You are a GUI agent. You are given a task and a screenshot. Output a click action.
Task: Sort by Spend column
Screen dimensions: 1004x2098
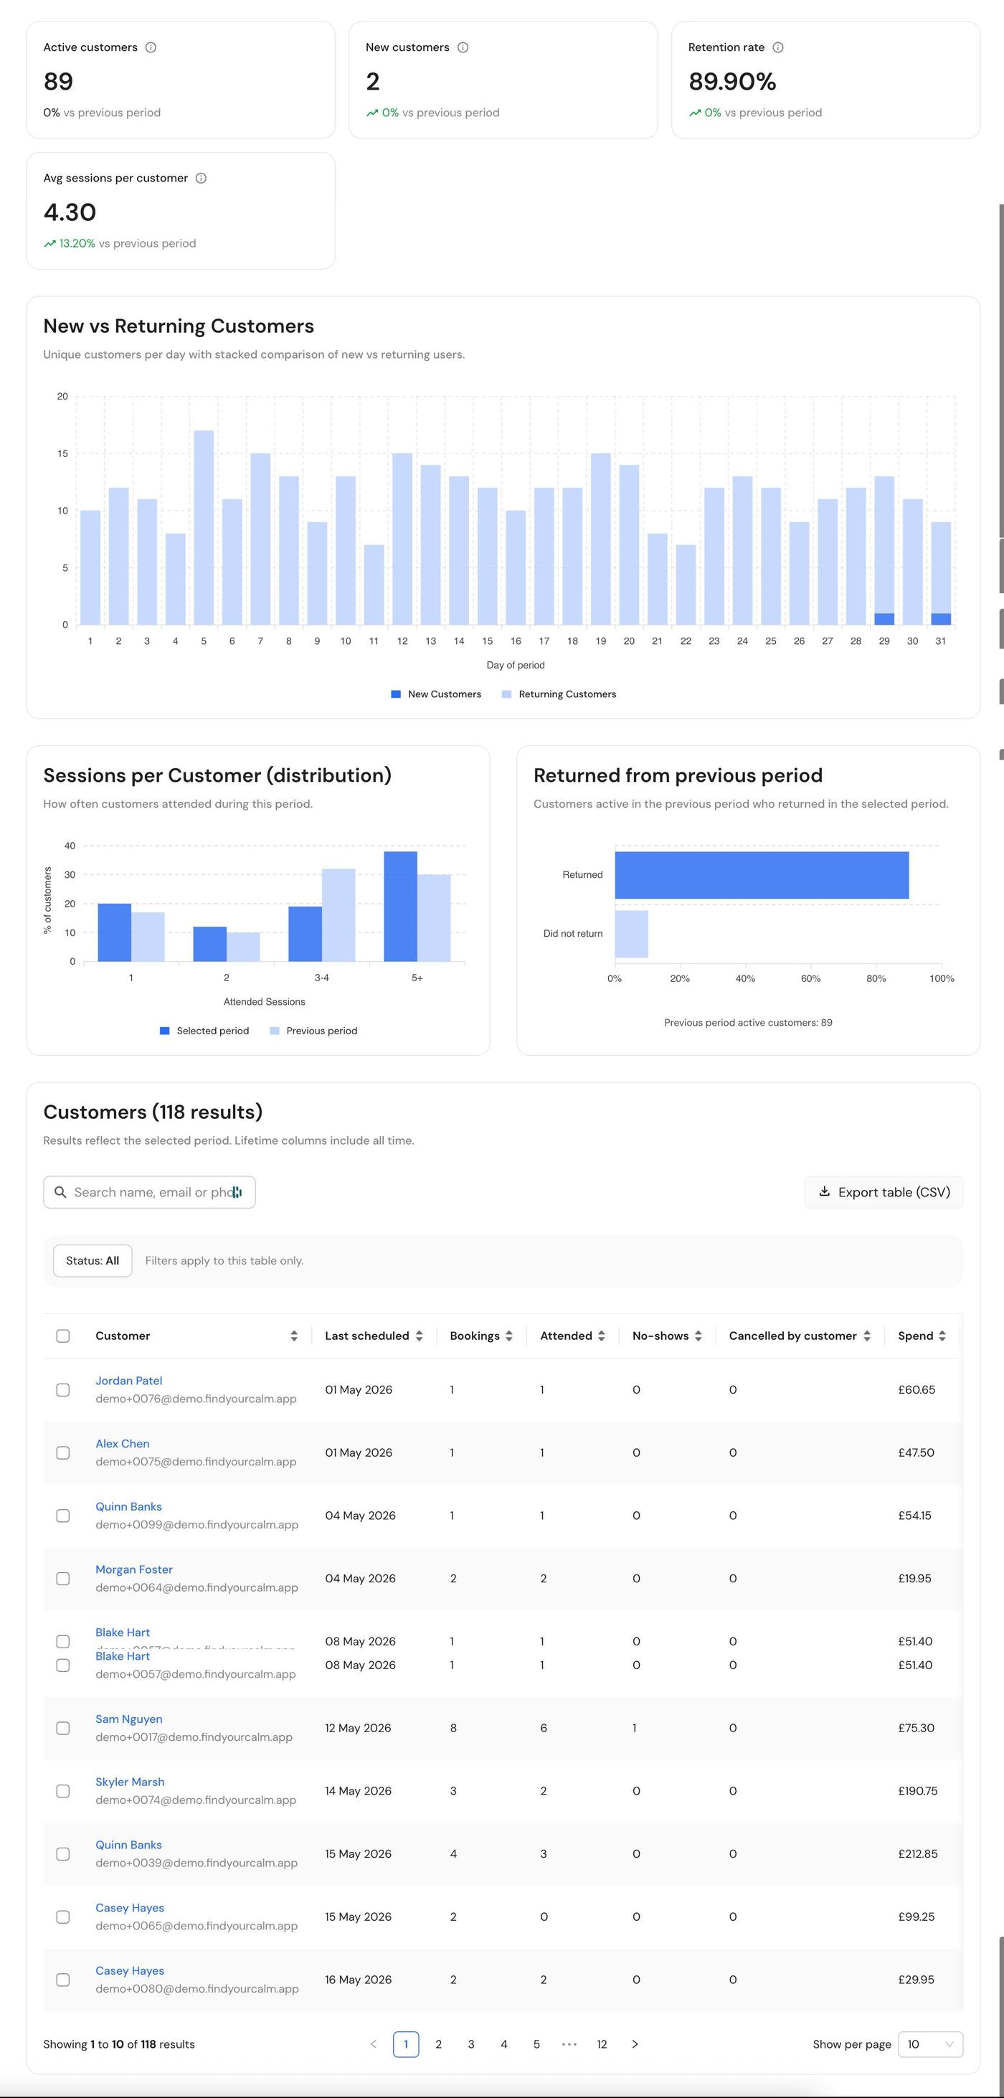(x=942, y=1336)
